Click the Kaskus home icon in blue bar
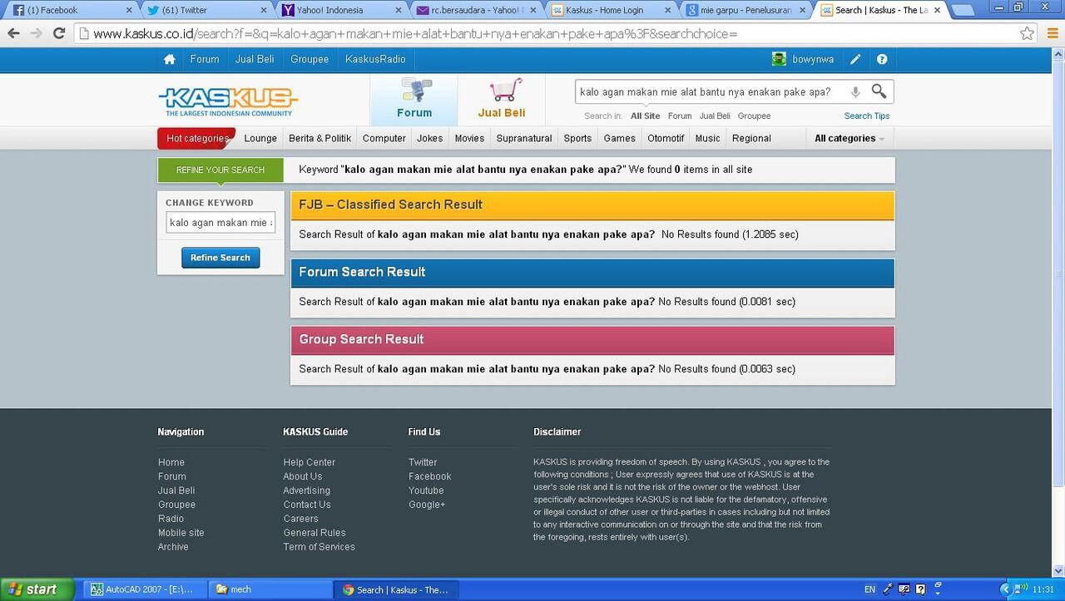Screen dimensions: 1065x601 coord(170,59)
